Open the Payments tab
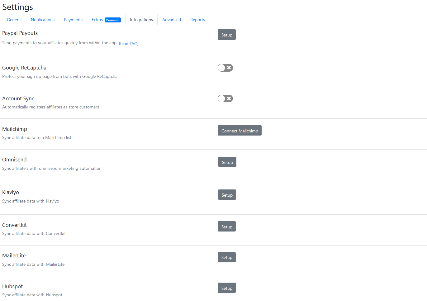Screen dimensions: 427x301 [x=73, y=20]
